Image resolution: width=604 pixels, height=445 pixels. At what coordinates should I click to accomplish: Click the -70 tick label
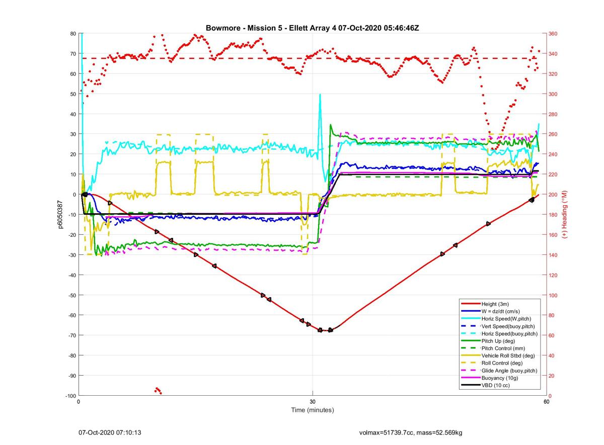click(x=71, y=335)
